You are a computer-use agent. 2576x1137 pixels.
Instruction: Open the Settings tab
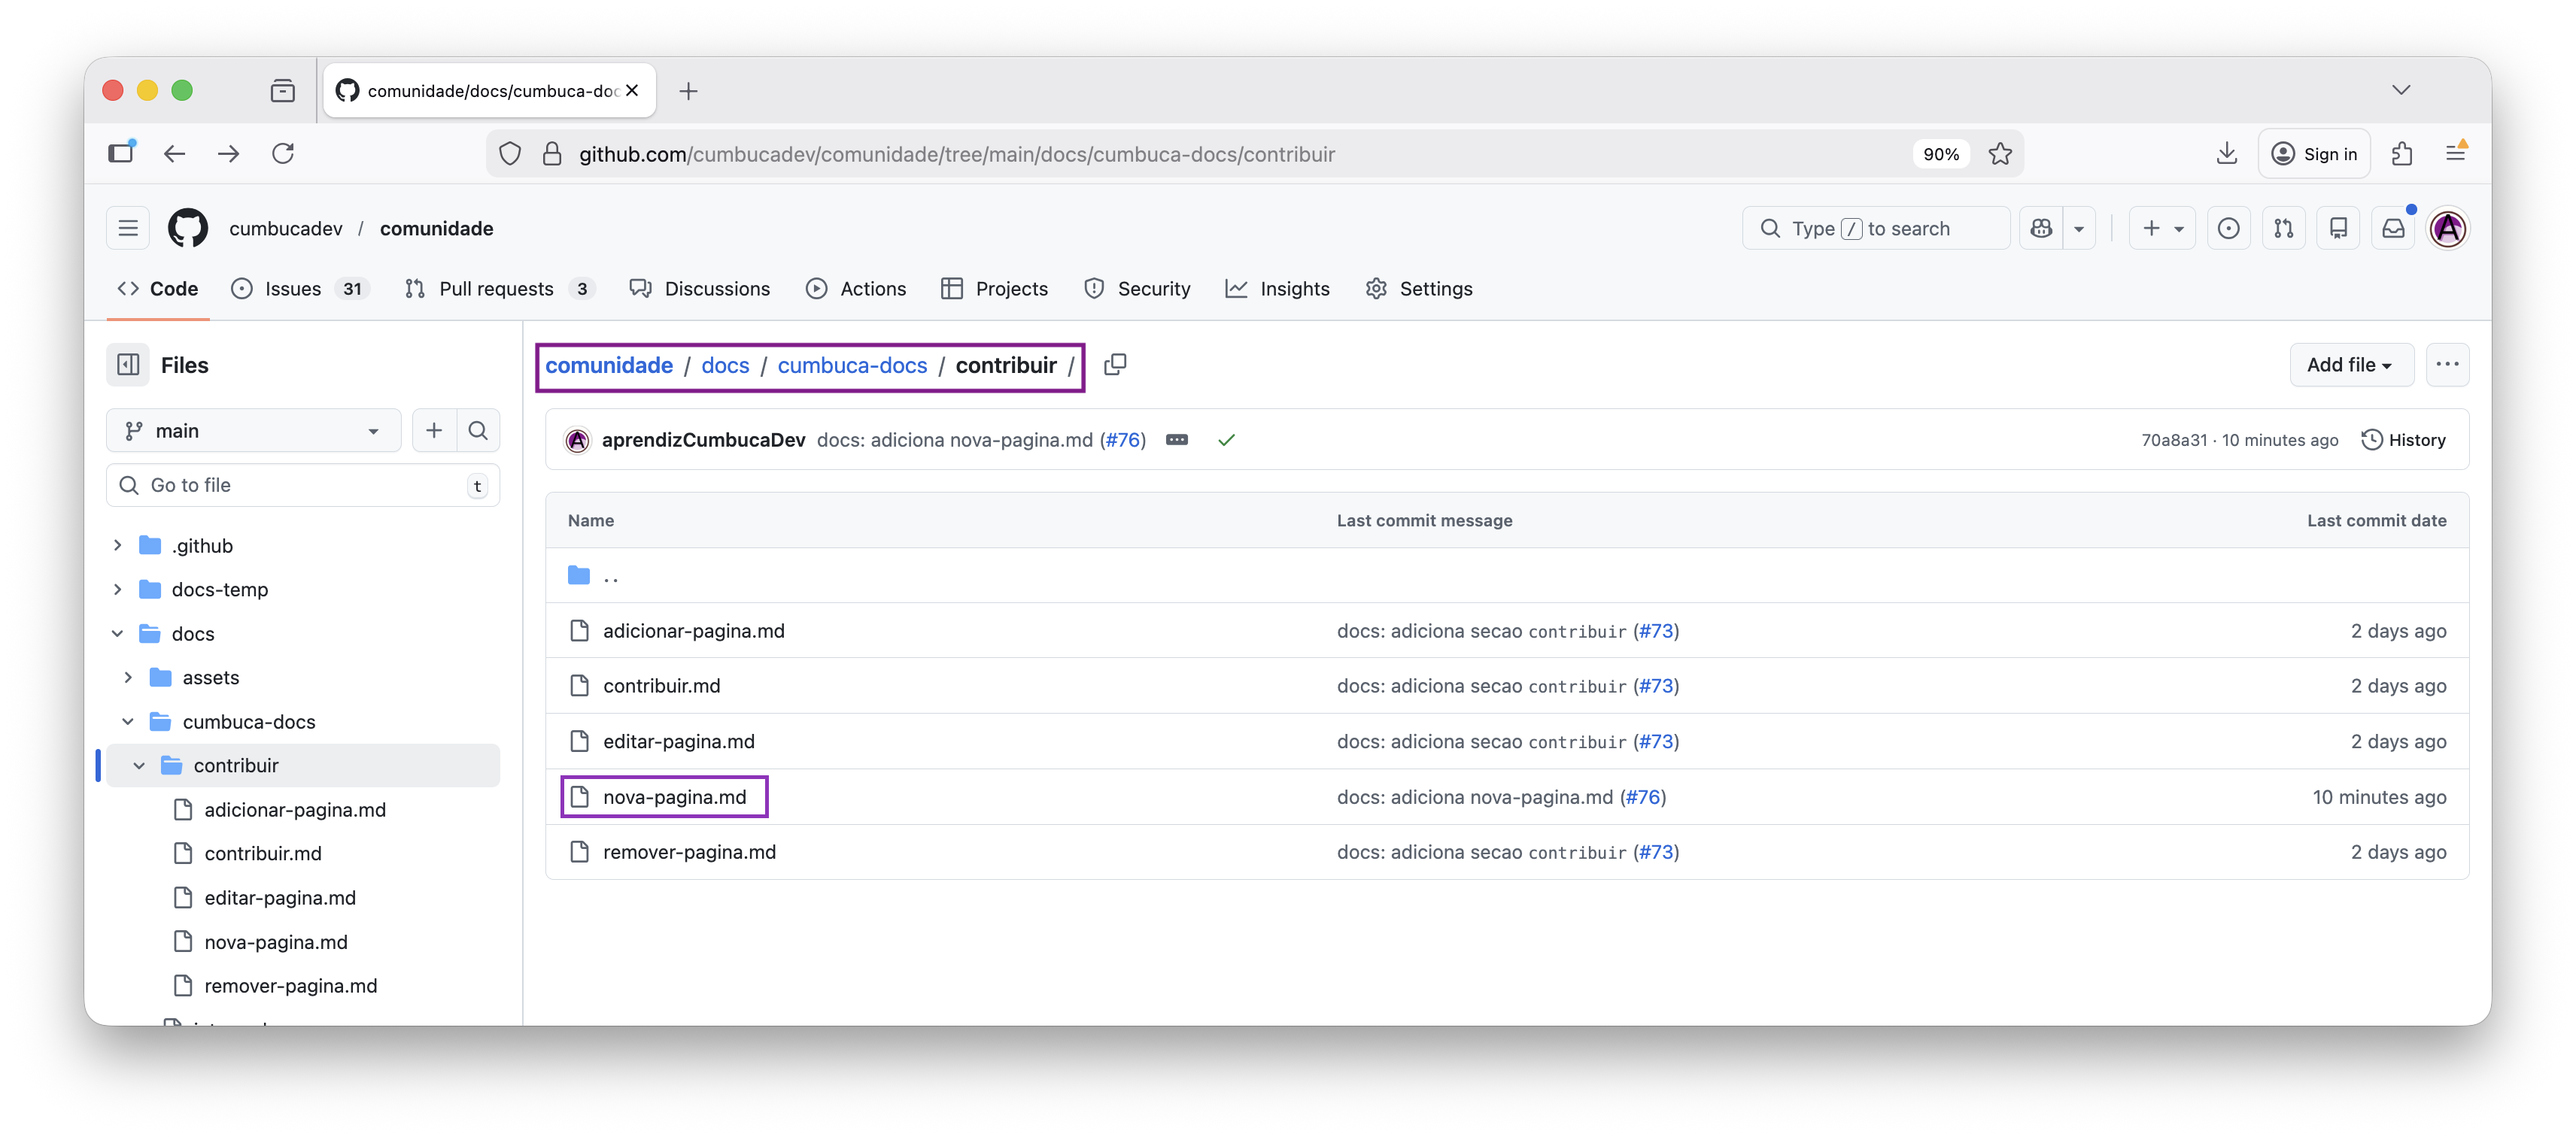coord(1419,289)
